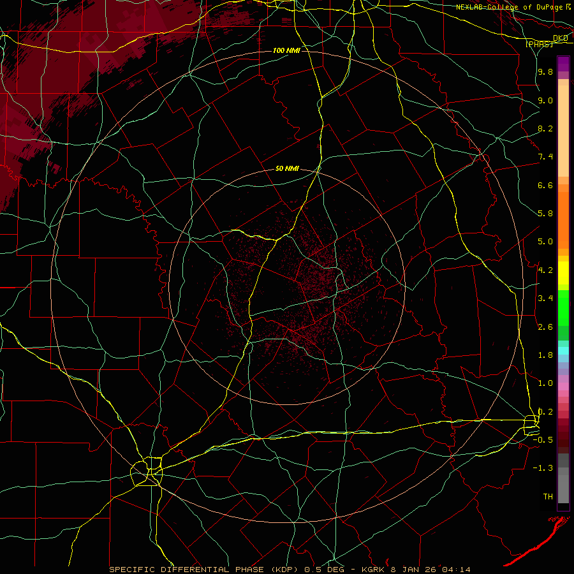Click the 1.0 scale value

click(x=545, y=383)
